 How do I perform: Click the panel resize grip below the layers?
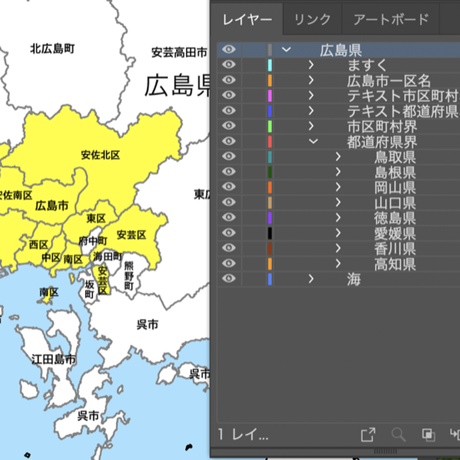tap(385, 451)
